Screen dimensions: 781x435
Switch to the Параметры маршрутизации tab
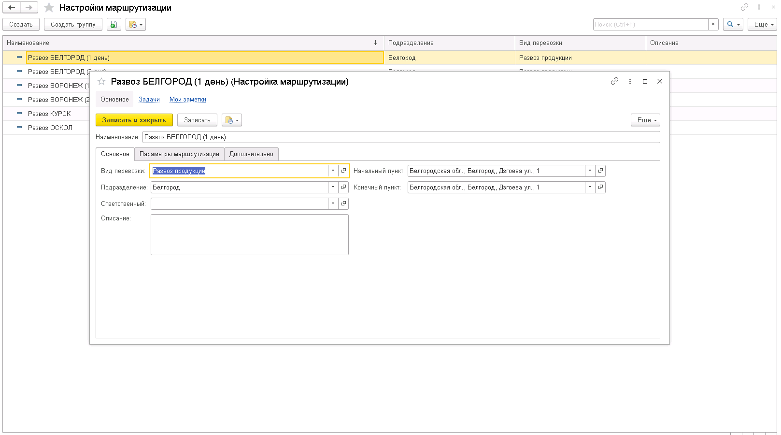[179, 154]
